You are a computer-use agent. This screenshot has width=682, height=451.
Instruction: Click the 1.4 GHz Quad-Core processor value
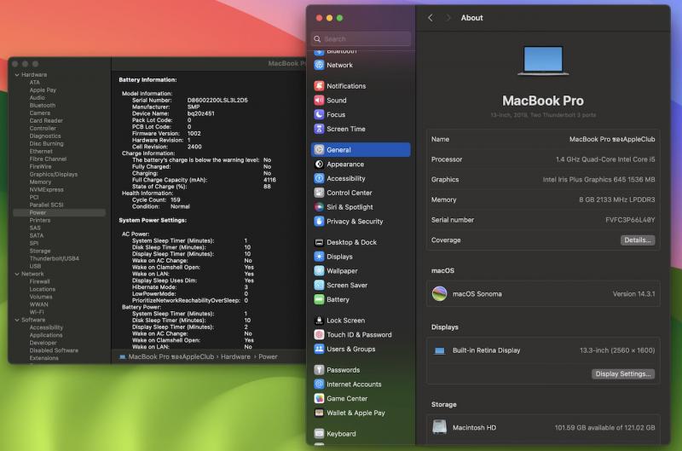(605, 159)
